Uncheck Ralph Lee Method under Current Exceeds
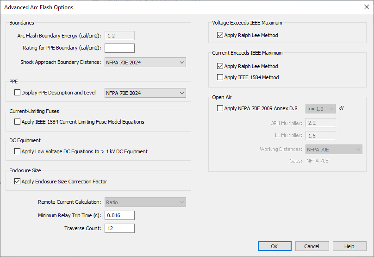 pos(220,66)
